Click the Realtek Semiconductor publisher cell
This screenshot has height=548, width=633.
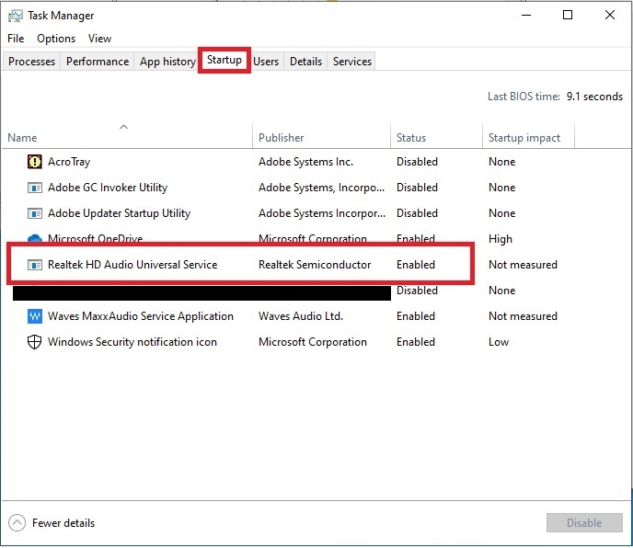(315, 265)
